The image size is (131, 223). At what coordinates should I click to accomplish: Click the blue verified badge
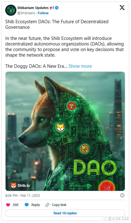coord(57,8)
